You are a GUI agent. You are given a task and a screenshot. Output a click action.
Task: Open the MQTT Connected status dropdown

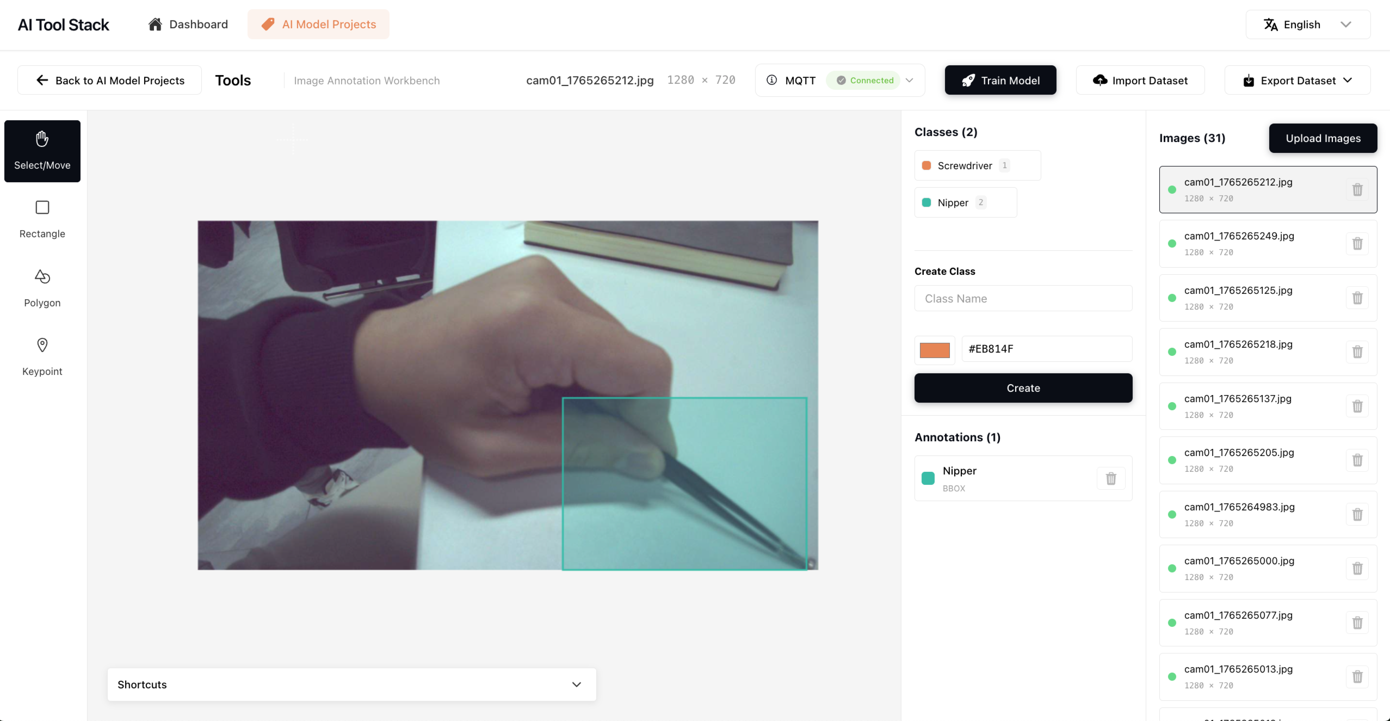click(x=909, y=81)
